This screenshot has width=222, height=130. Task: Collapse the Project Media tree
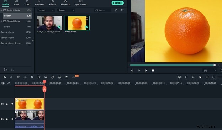(x=1, y=10)
